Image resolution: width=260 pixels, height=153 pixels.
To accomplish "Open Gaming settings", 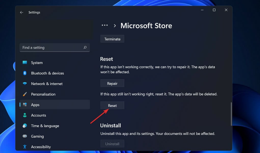I will coord(55,136).
